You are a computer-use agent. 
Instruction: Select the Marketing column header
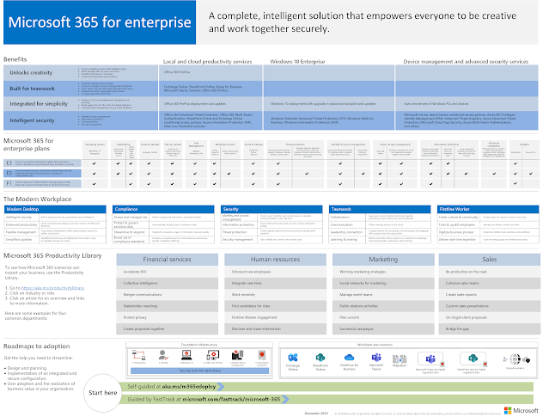(x=383, y=260)
